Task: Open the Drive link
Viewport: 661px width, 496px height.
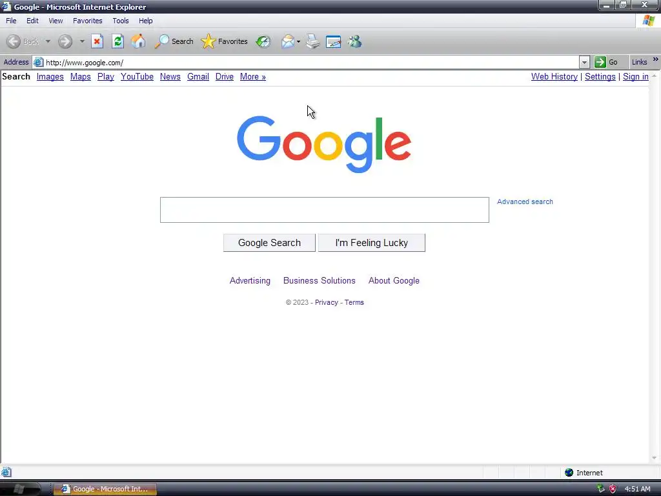Action: (224, 77)
